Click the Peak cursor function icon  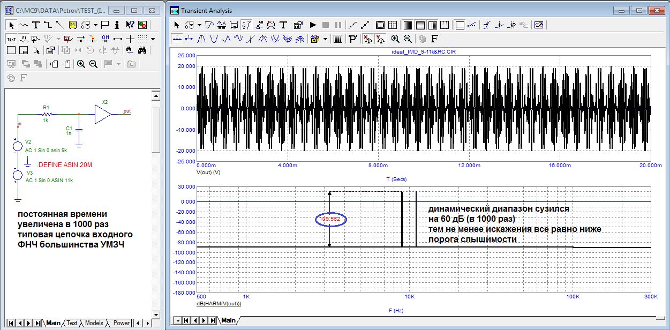(202, 39)
